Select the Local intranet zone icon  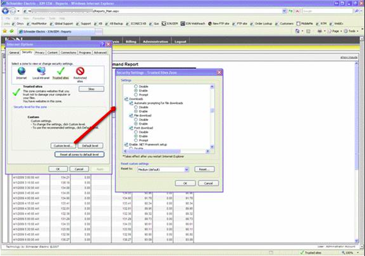(41, 71)
